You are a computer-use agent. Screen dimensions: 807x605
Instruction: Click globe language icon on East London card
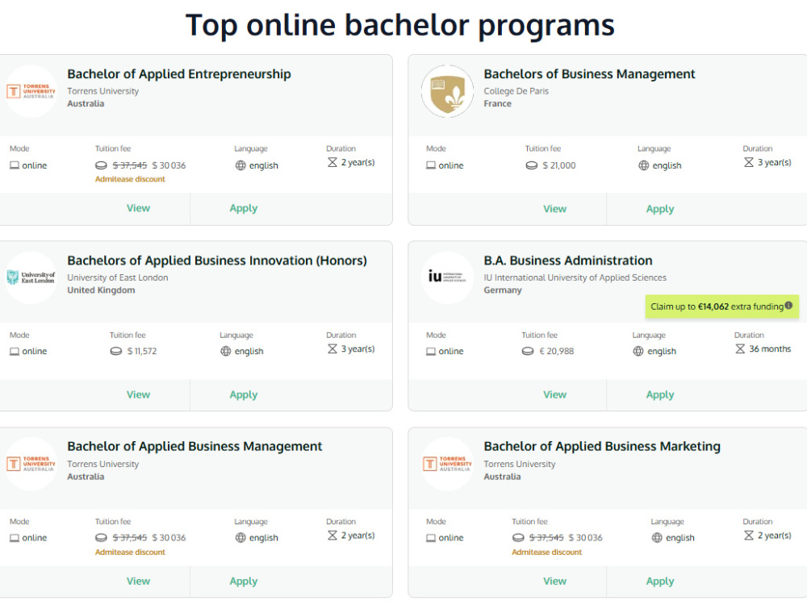(x=226, y=352)
